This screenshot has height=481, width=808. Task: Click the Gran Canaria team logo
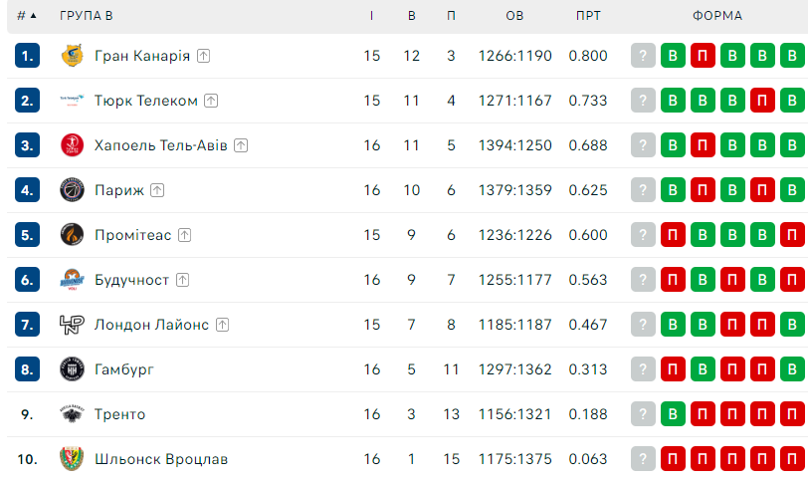tap(72, 56)
